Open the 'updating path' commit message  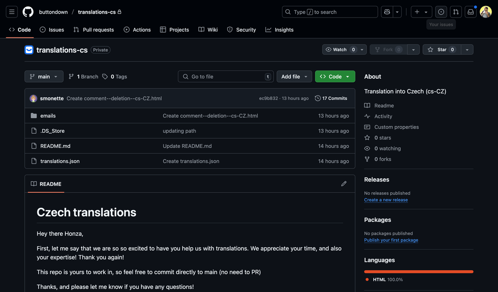[179, 131]
